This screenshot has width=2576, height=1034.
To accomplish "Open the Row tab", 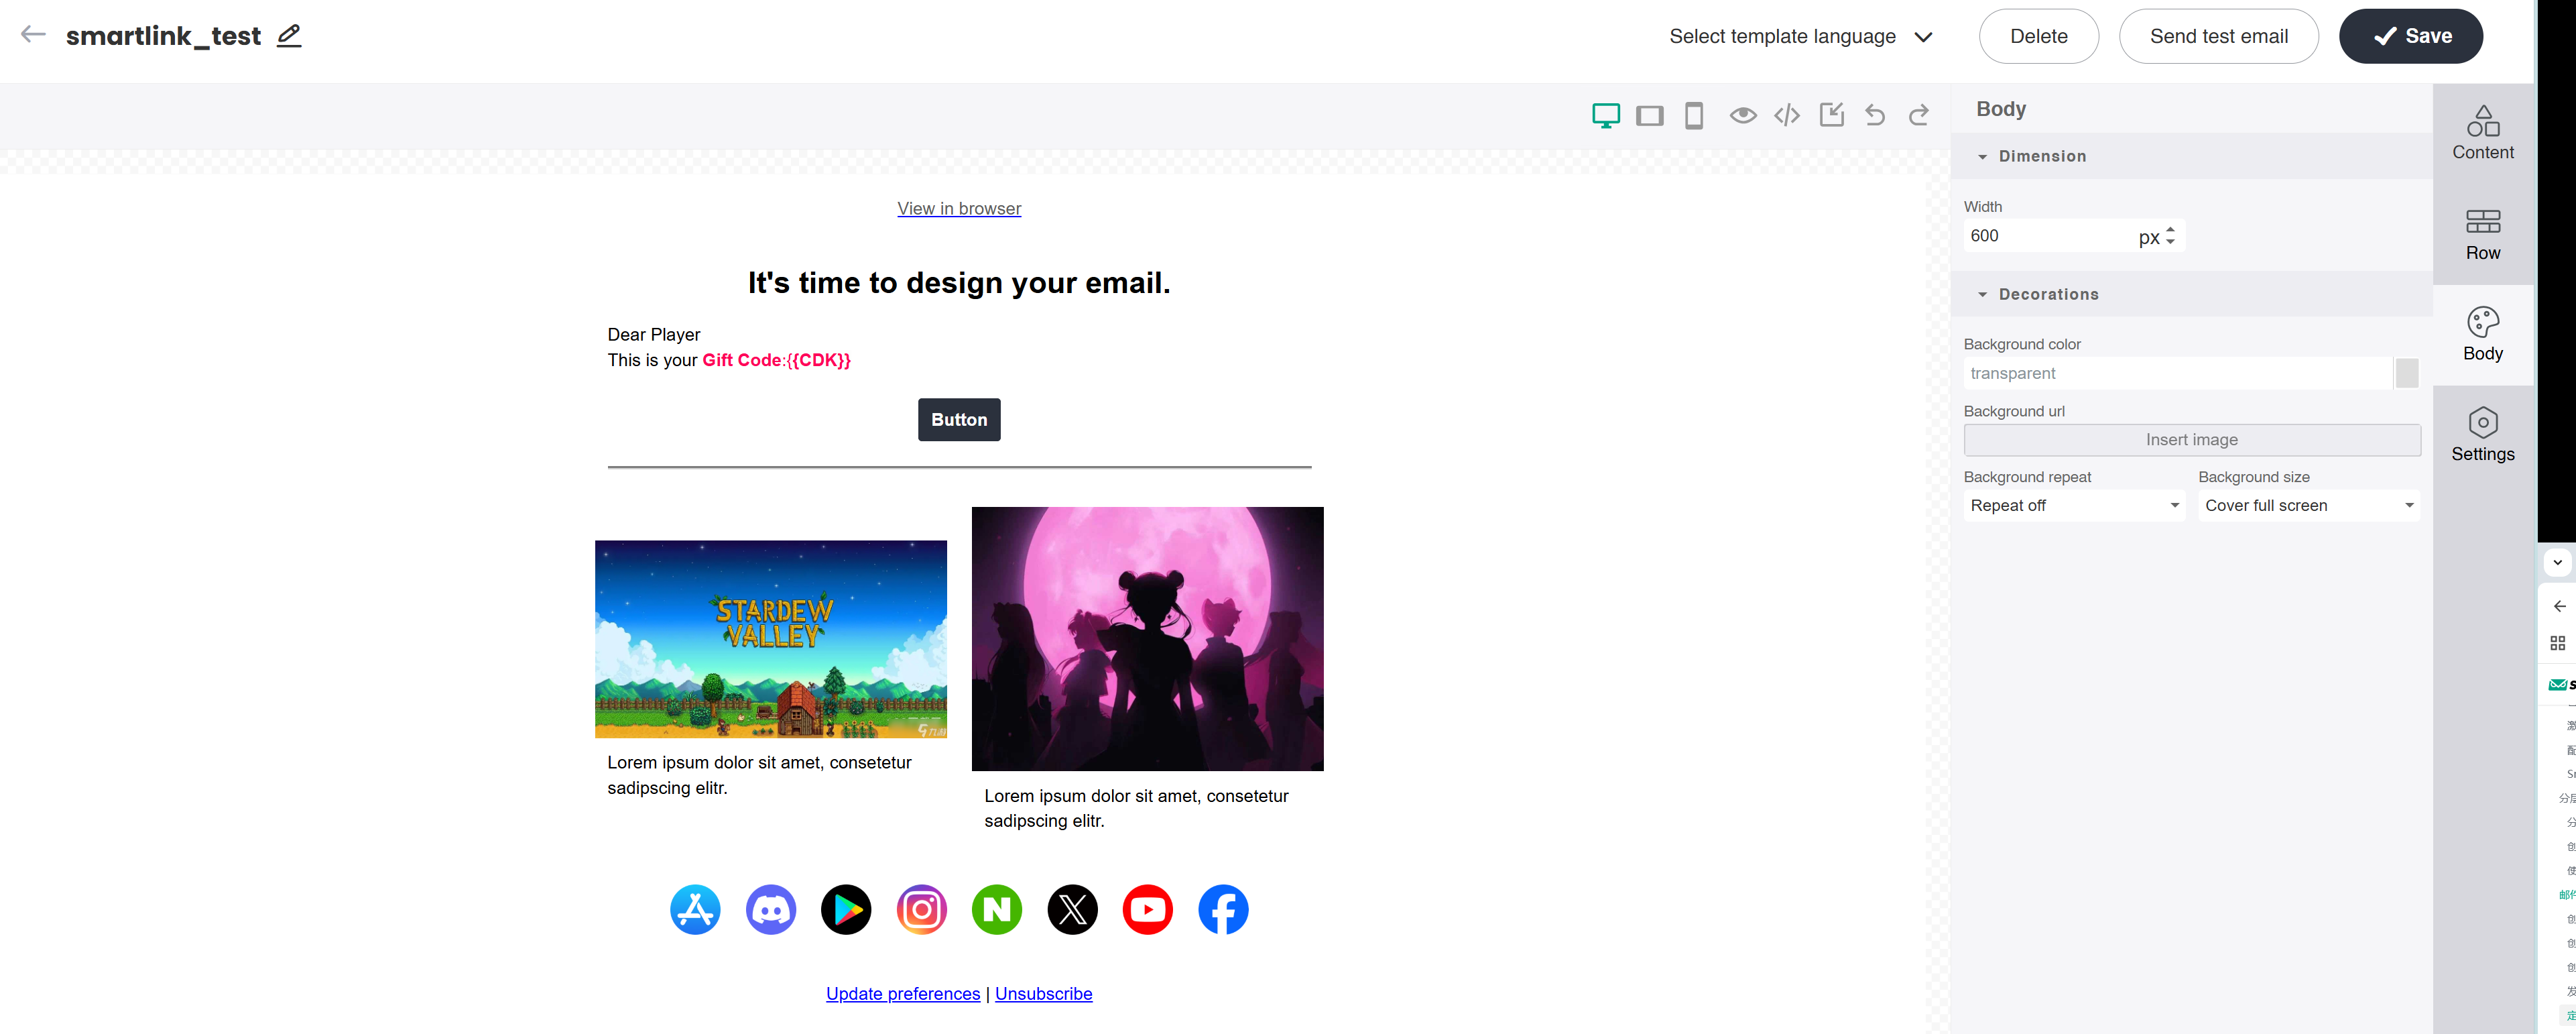I will pyautogui.click(x=2482, y=234).
